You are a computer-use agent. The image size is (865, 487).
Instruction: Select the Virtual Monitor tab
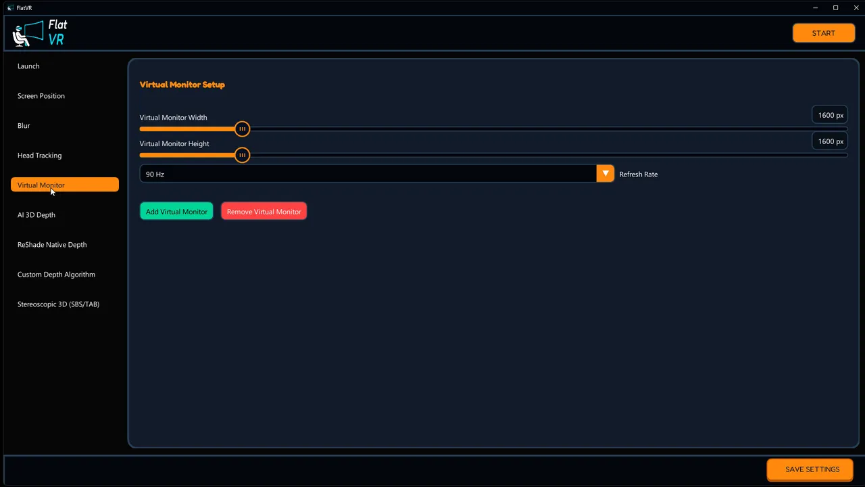click(x=65, y=185)
